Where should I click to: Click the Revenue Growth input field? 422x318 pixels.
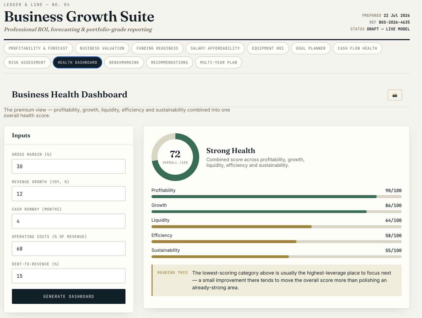69,194
